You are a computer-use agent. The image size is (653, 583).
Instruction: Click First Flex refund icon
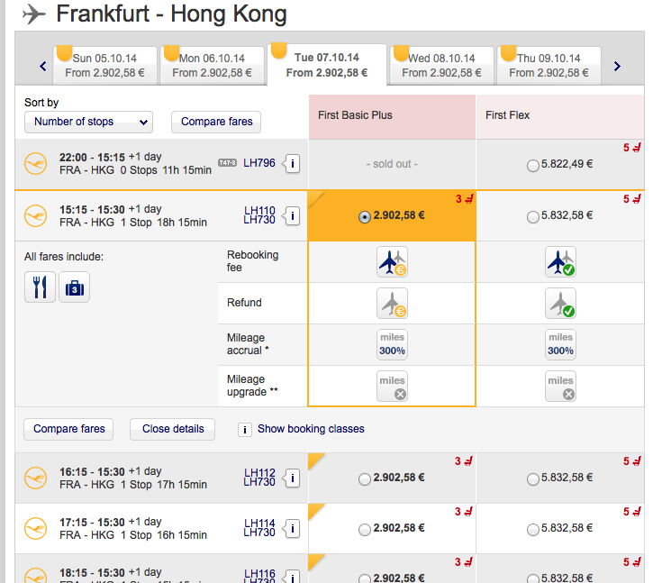pyautogui.click(x=560, y=303)
